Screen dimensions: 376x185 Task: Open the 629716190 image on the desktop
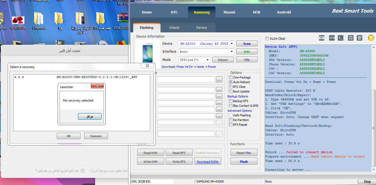coord(18,22)
